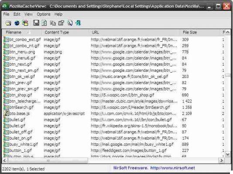Screen dimensions: 233x174
Task: Click the image icon beside busy_white1.gif
Action: tap(6, 144)
